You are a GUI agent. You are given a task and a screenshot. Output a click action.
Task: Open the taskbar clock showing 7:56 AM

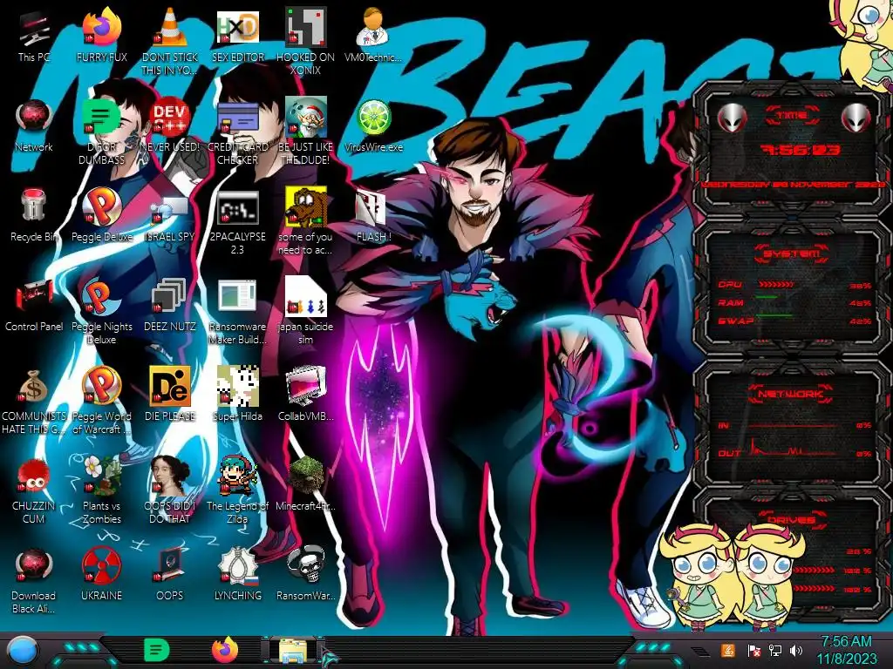[x=847, y=650]
